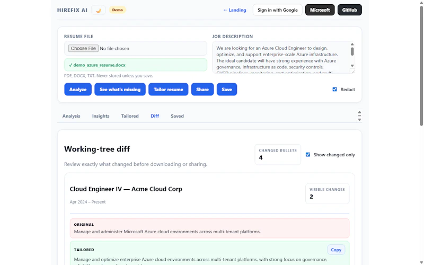Click the Share button
This screenshot has height=265, width=424.
click(x=202, y=89)
